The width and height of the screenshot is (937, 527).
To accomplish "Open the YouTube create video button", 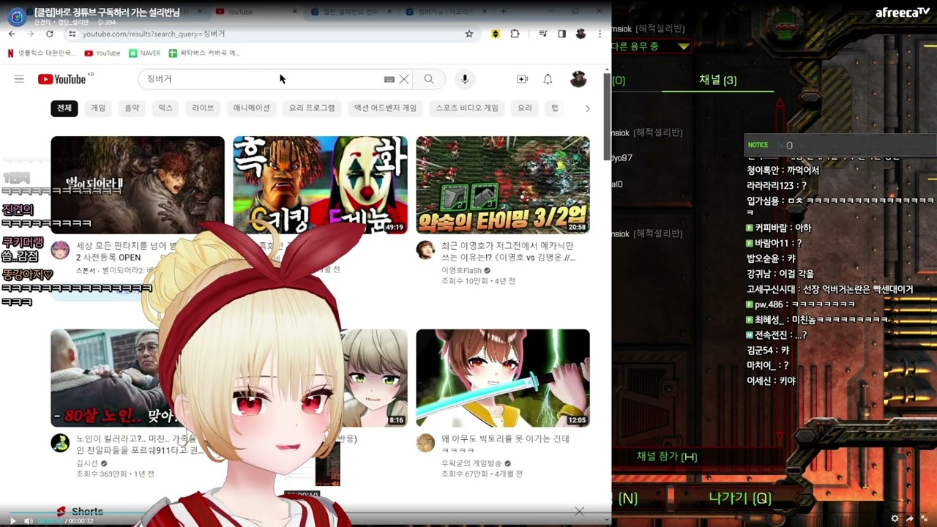I will coord(522,79).
